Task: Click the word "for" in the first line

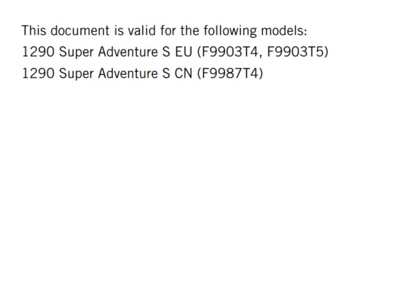Action: tap(162, 30)
